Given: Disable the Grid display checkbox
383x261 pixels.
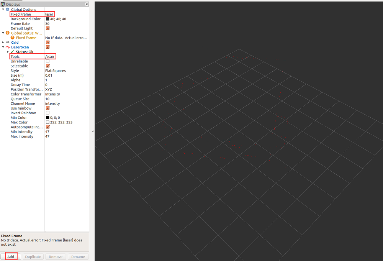Looking at the screenshot, I should [x=47, y=43].
